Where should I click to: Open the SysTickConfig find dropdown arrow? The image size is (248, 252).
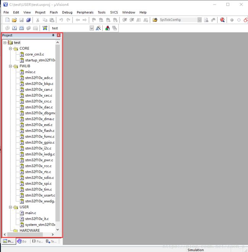200,20
